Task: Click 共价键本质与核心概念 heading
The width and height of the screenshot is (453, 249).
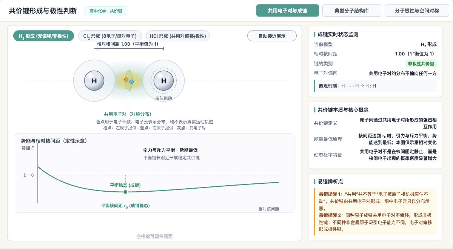Action: click(343, 110)
